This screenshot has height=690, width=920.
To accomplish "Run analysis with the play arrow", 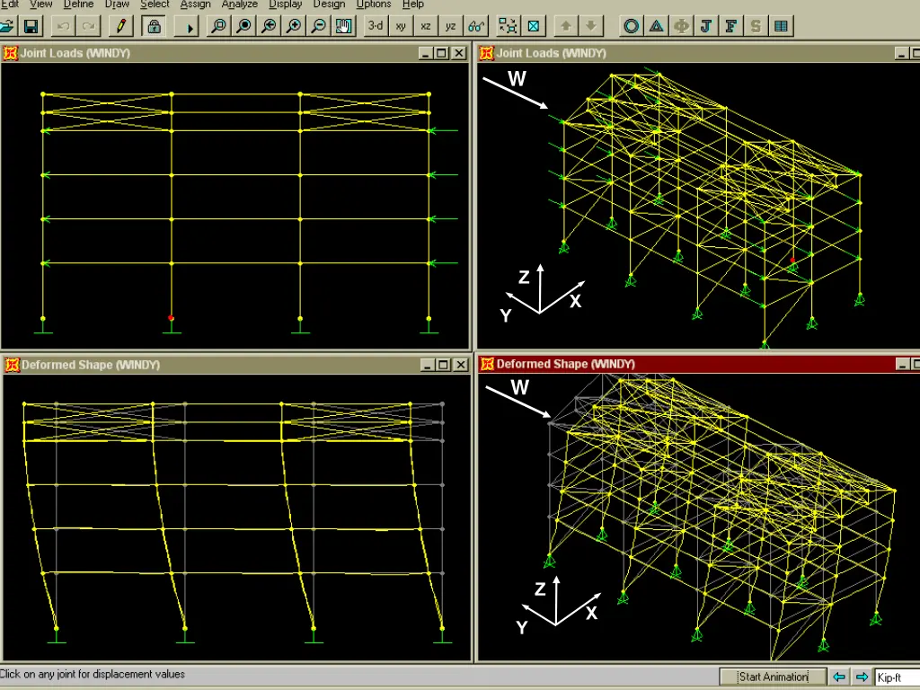I will [x=190, y=27].
